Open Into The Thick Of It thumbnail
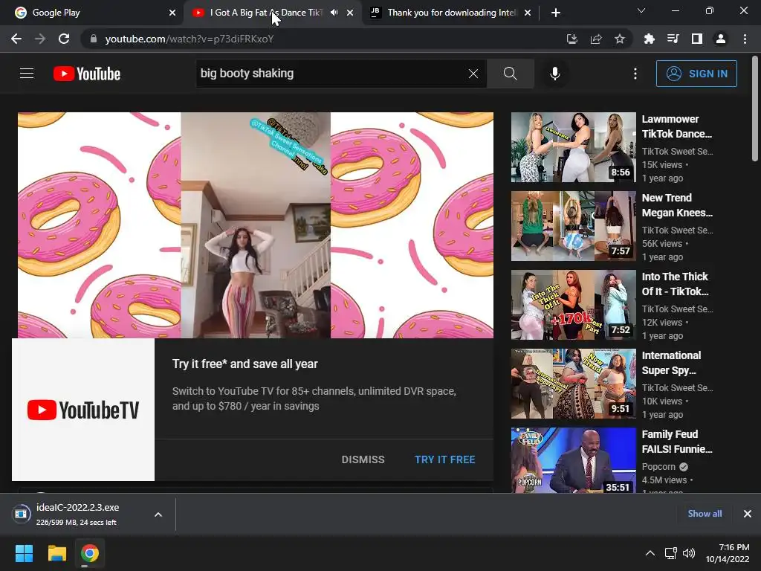 [573, 304]
